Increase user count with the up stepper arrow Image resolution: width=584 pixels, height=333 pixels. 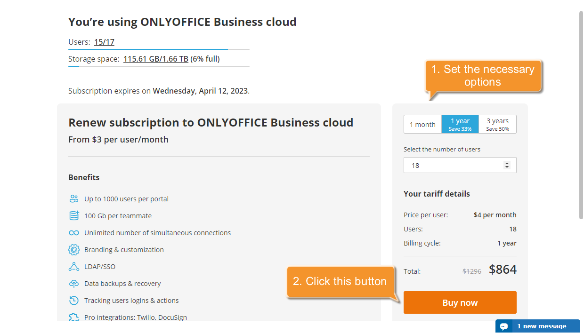[x=507, y=163]
